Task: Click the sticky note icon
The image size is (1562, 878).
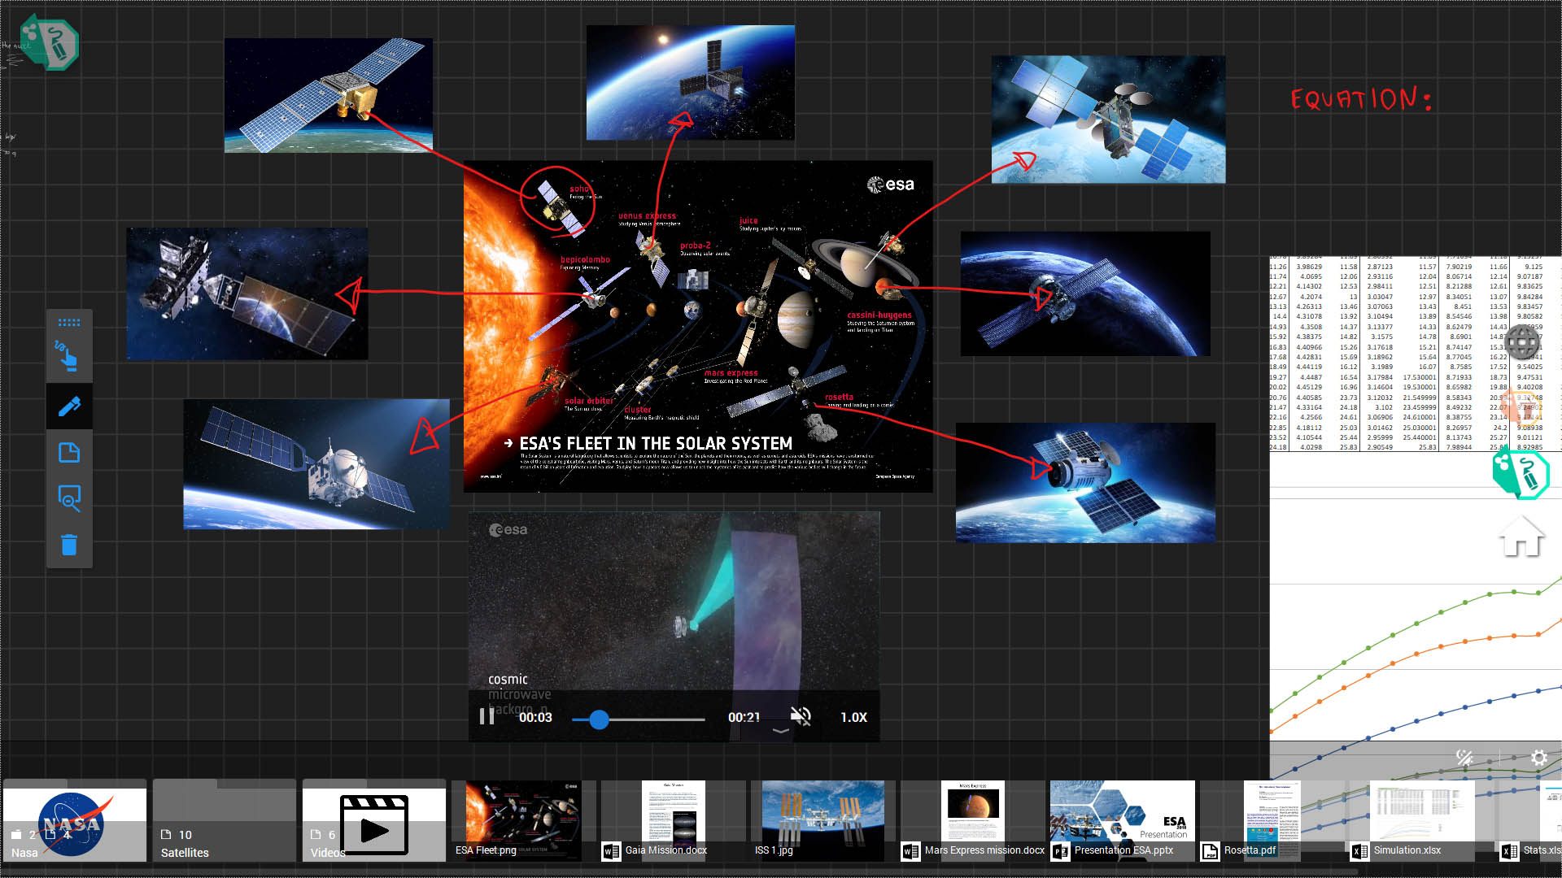Action: pos(69,453)
